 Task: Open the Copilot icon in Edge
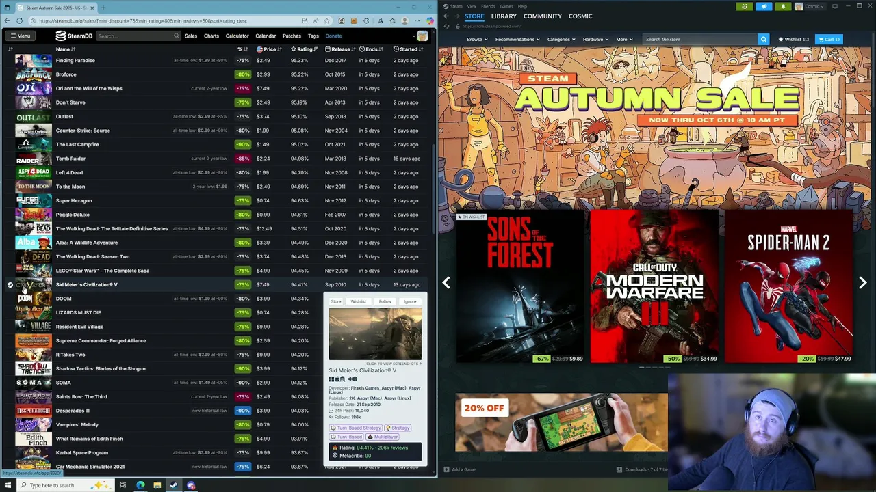pyautogui.click(x=428, y=20)
